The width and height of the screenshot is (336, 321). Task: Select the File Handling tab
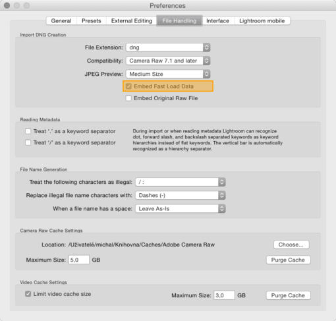tap(179, 21)
